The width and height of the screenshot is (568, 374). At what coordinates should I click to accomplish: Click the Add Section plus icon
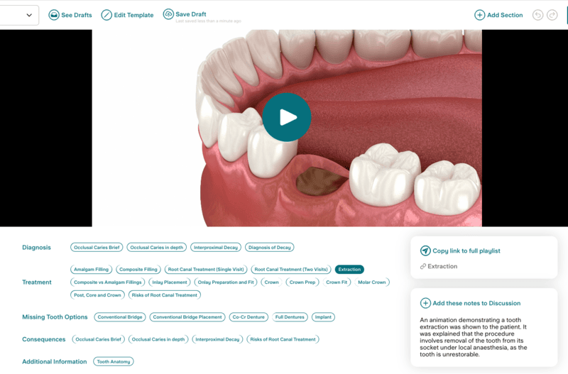[x=480, y=15]
